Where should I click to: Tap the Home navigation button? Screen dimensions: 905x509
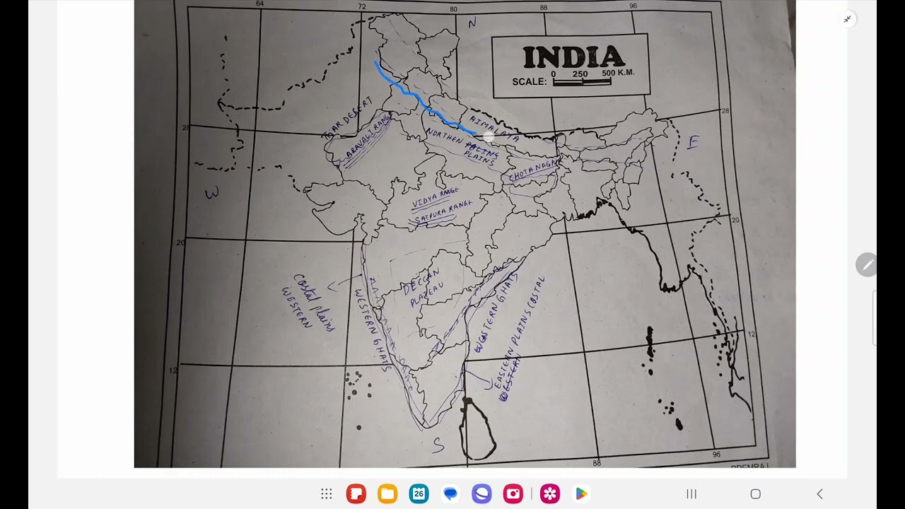pos(755,494)
